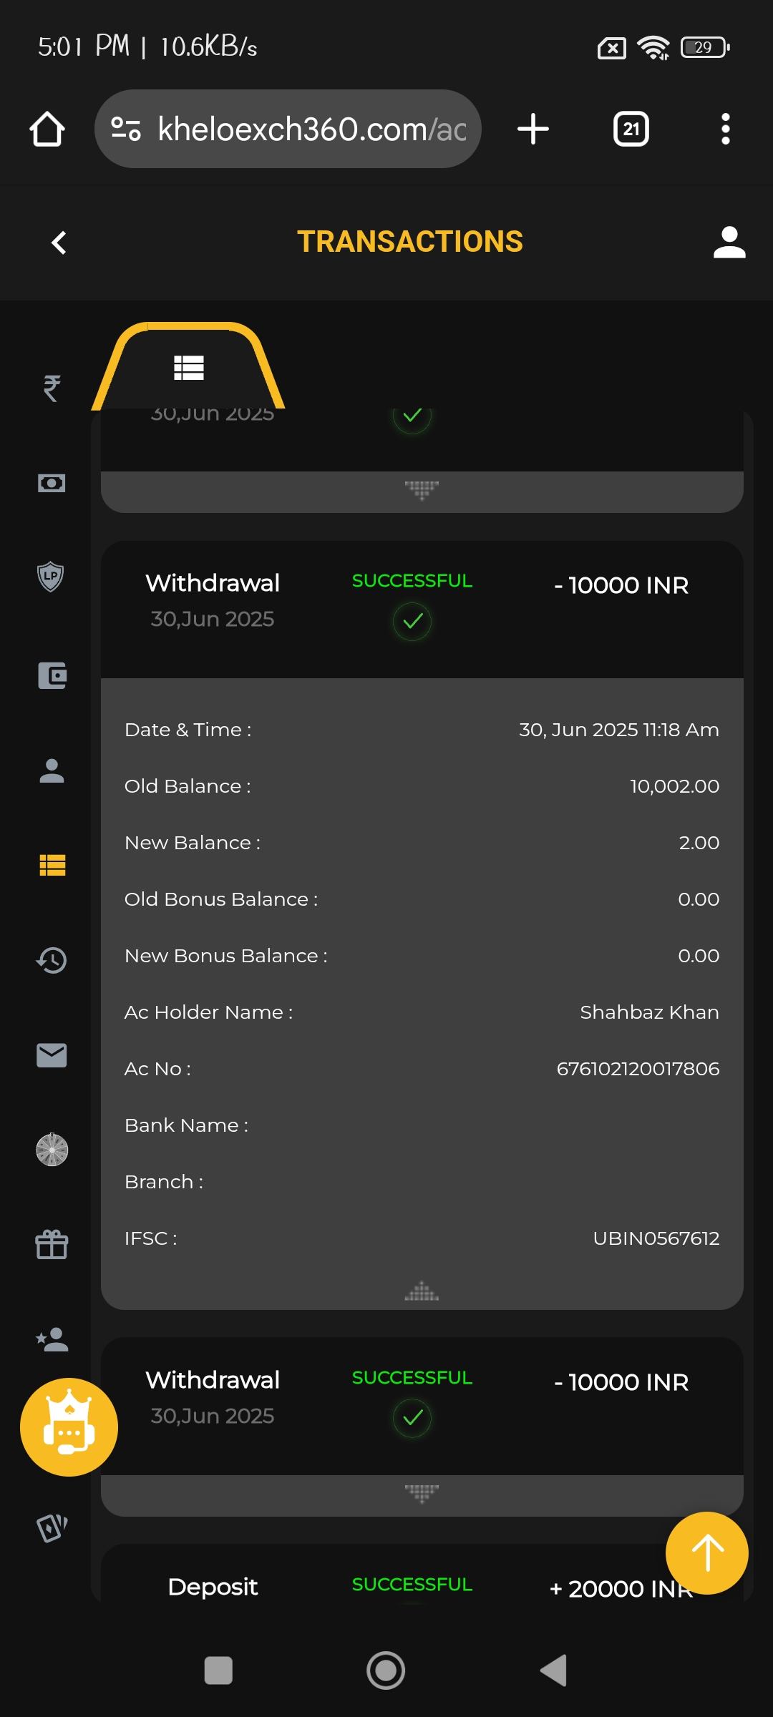Image resolution: width=773 pixels, height=1717 pixels.
Task: Select the transactions list sidebar item
Action: coord(52,865)
